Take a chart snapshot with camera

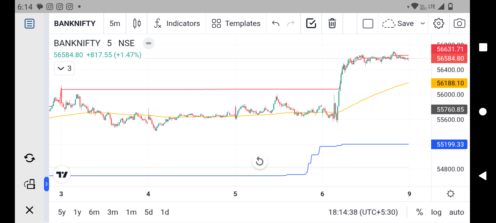click(x=459, y=24)
